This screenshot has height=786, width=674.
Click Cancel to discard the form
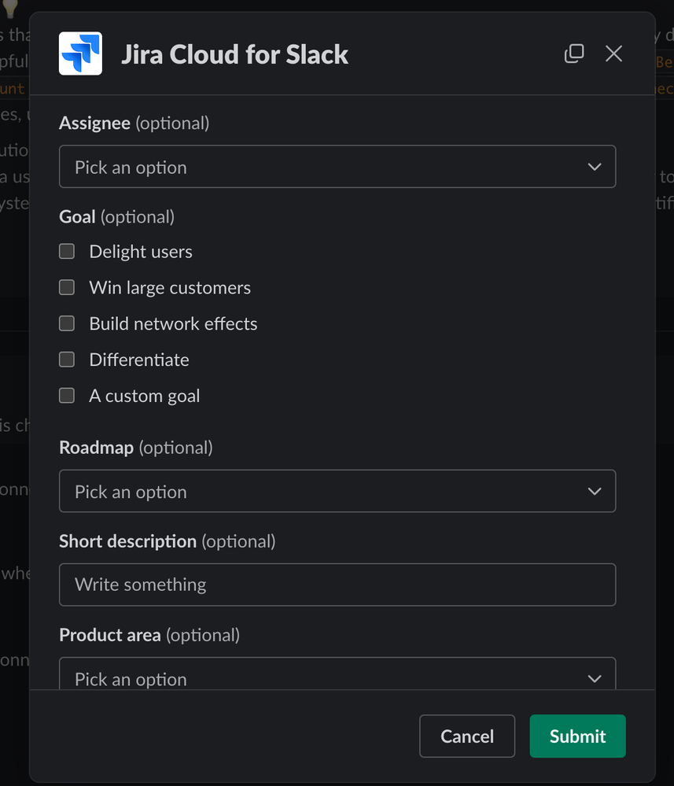tap(466, 736)
